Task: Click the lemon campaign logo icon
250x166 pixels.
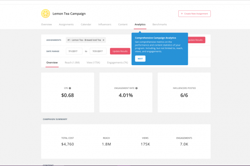Action: pyautogui.click(x=45, y=14)
